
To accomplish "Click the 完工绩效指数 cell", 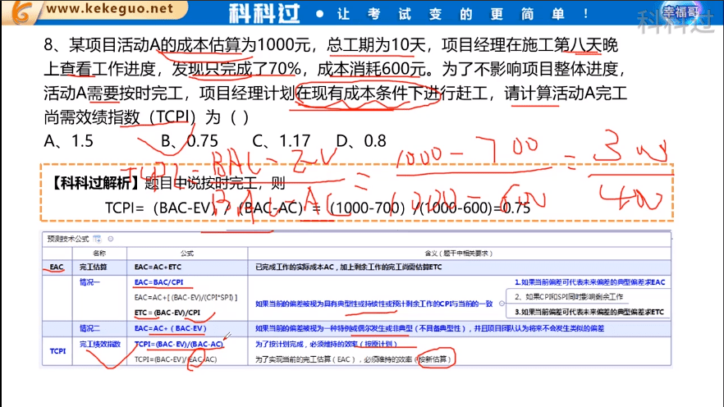I will pos(100,344).
